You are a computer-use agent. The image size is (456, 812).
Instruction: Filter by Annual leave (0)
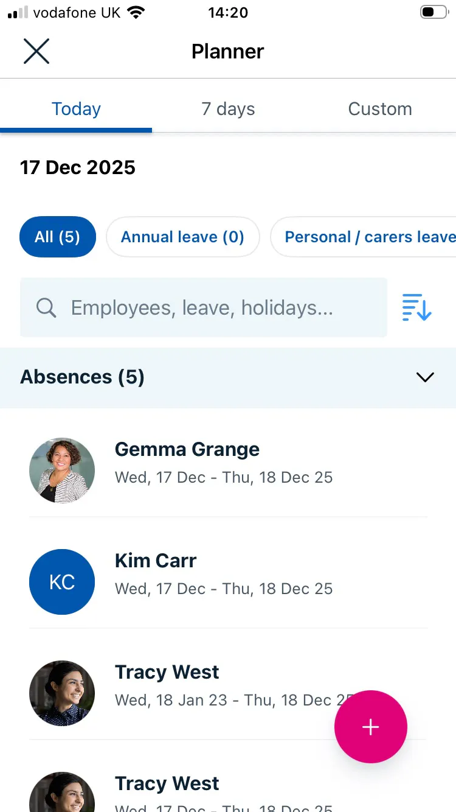182,237
